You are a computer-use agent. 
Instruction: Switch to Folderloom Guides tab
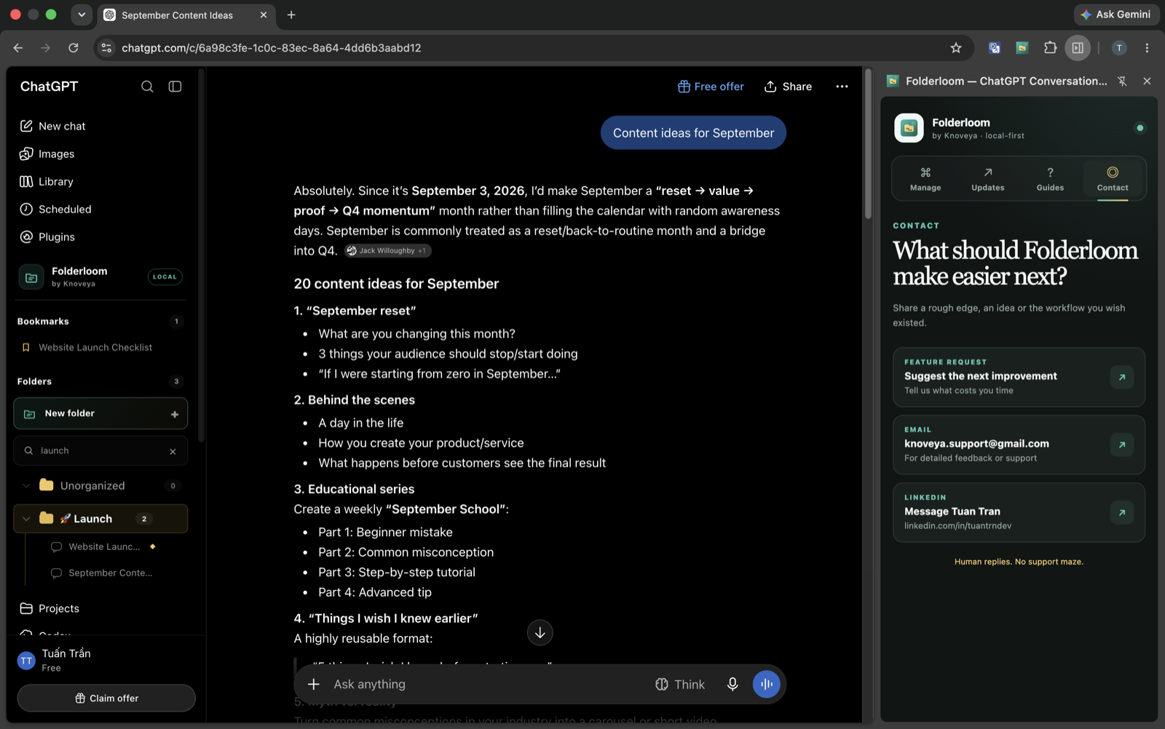pyautogui.click(x=1050, y=179)
